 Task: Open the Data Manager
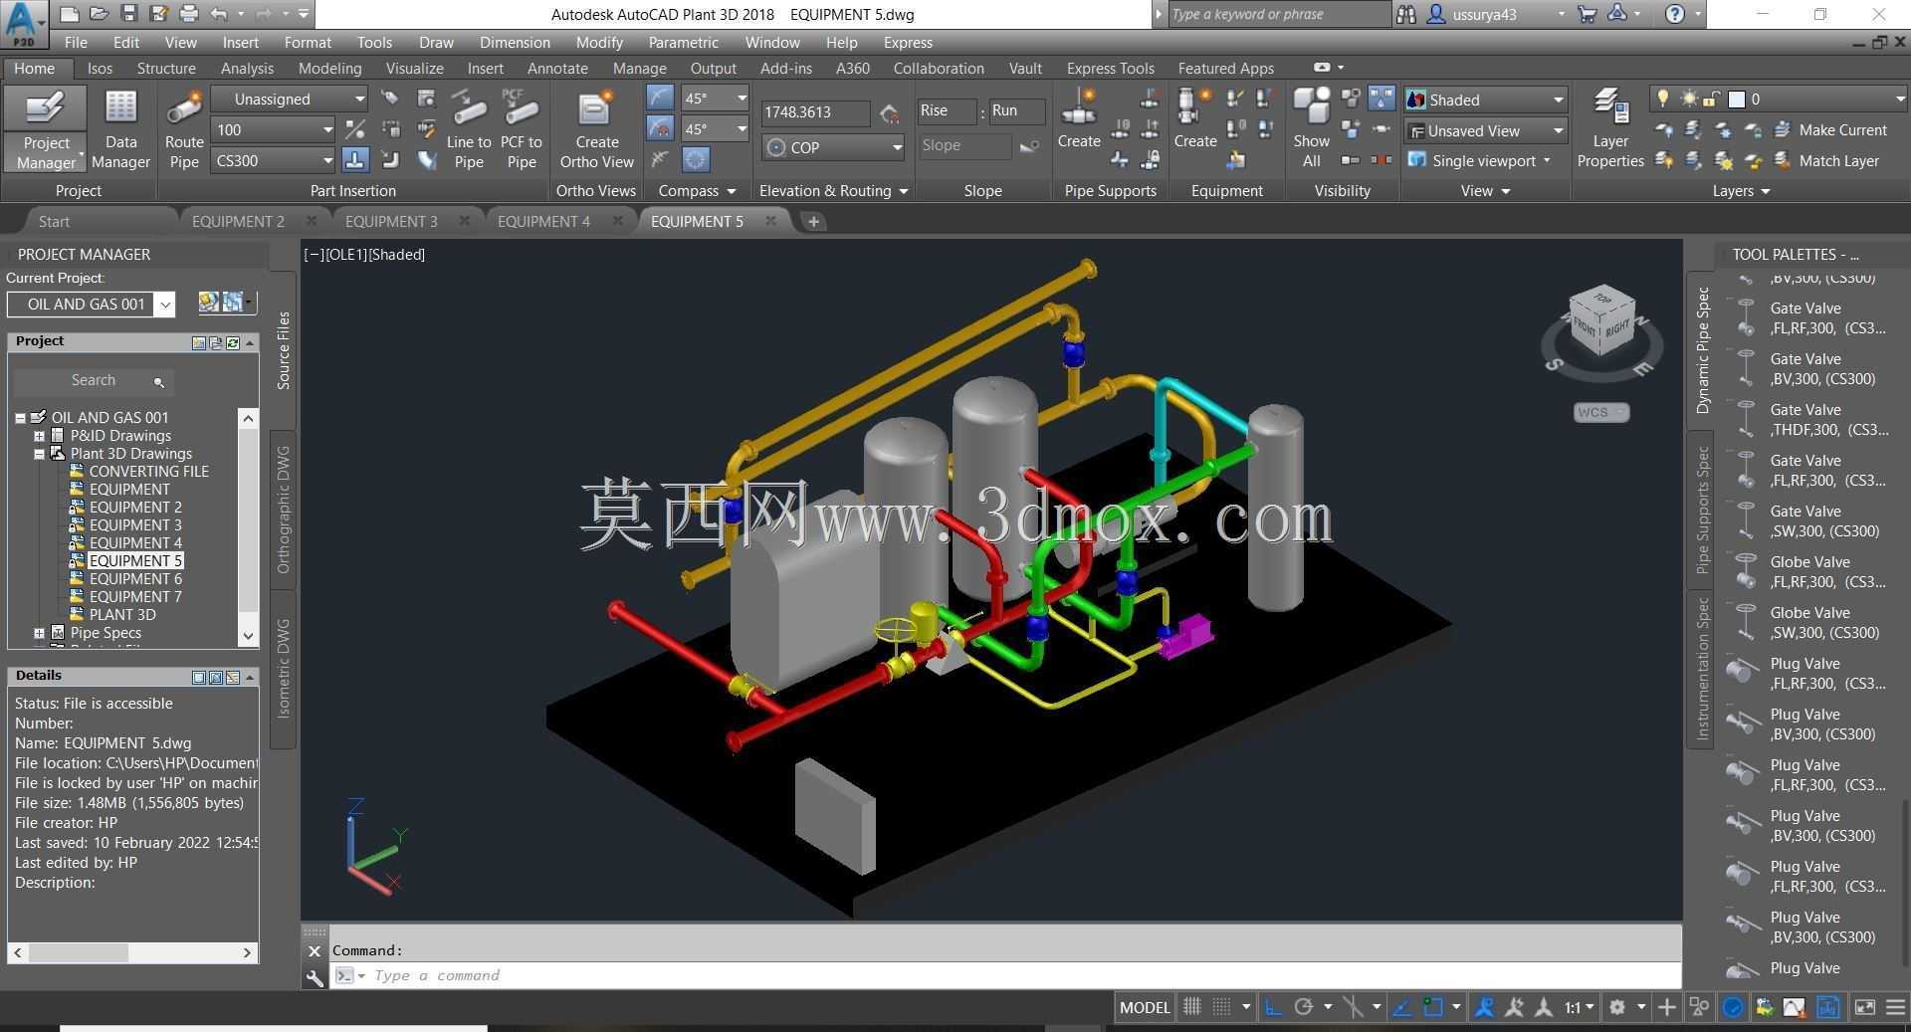pos(120,130)
